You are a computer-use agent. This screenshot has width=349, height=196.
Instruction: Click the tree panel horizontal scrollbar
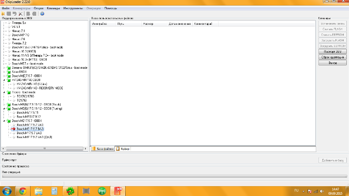[44, 149]
